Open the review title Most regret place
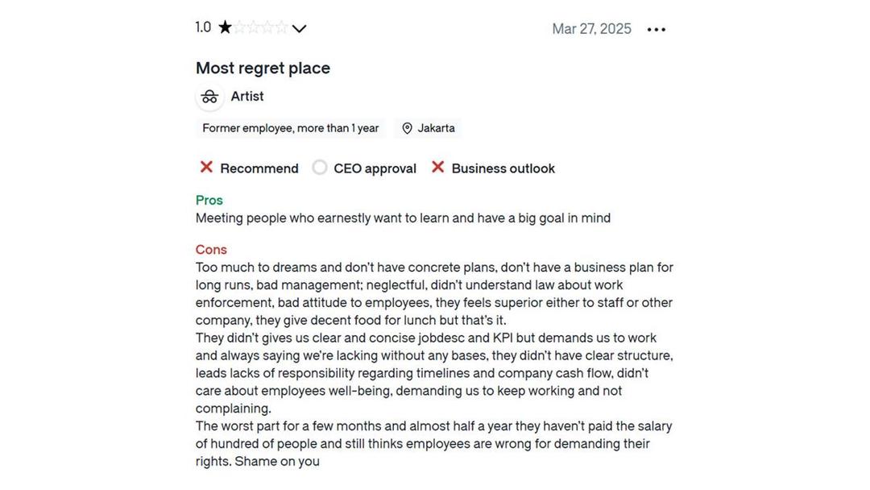This screenshot has height=490, width=870. coord(263,69)
